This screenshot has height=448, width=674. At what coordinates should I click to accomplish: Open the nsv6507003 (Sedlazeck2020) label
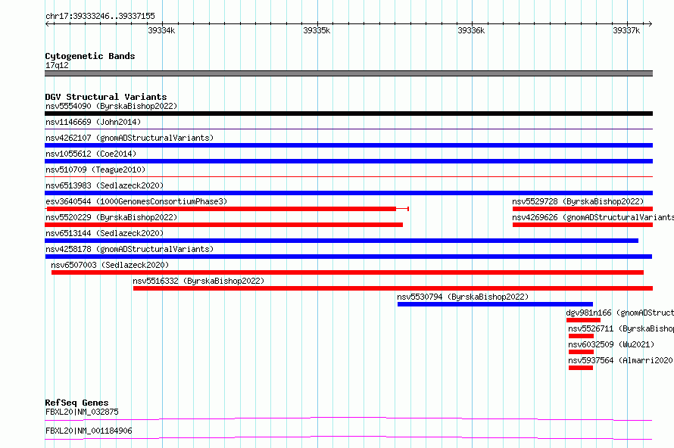point(110,265)
